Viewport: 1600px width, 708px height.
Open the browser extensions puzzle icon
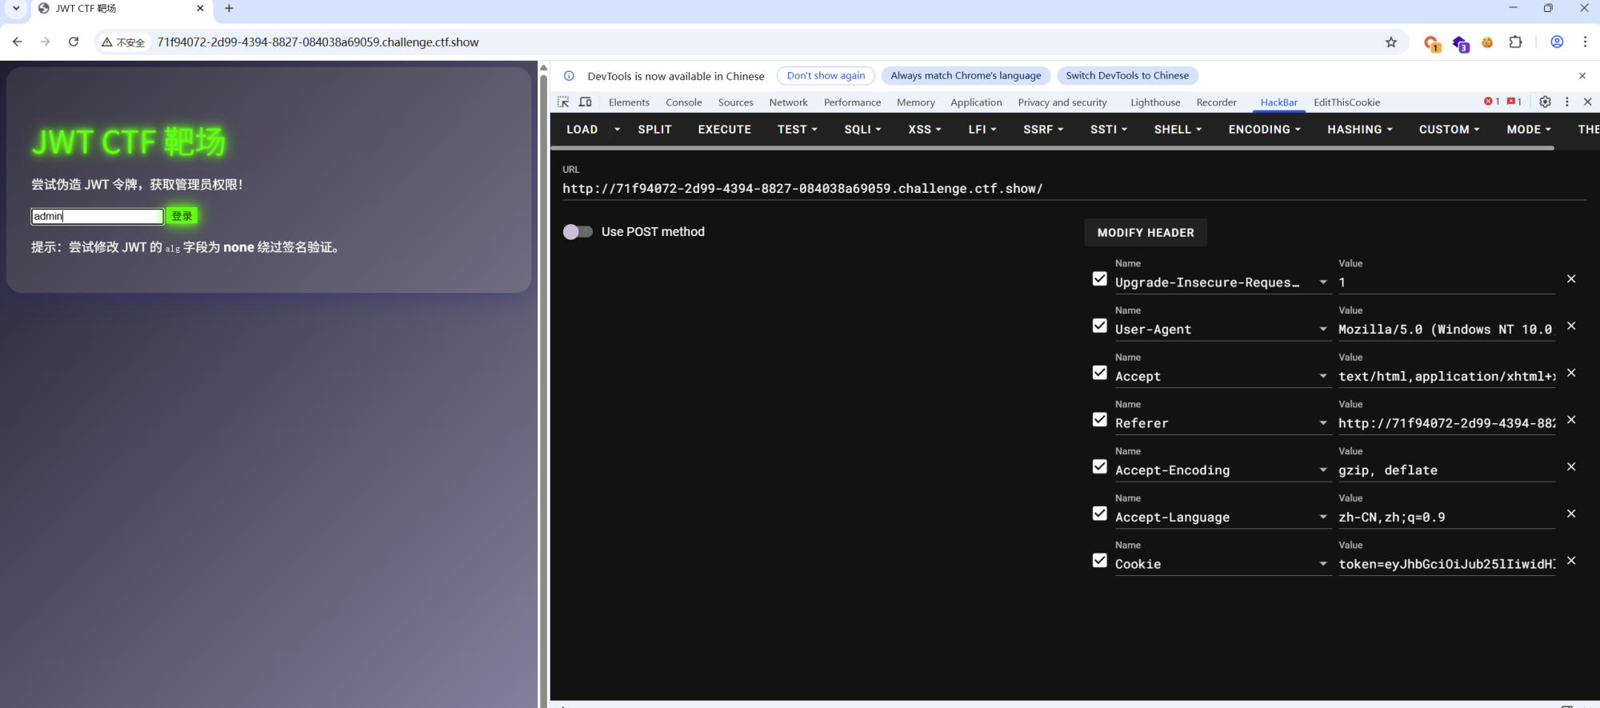point(1515,42)
